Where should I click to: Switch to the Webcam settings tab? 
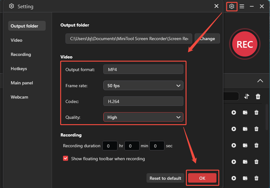tap(19, 97)
